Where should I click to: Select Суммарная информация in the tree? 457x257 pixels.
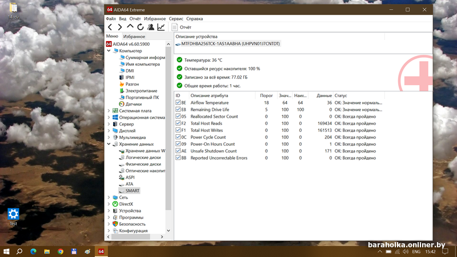pyautogui.click(x=142, y=58)
